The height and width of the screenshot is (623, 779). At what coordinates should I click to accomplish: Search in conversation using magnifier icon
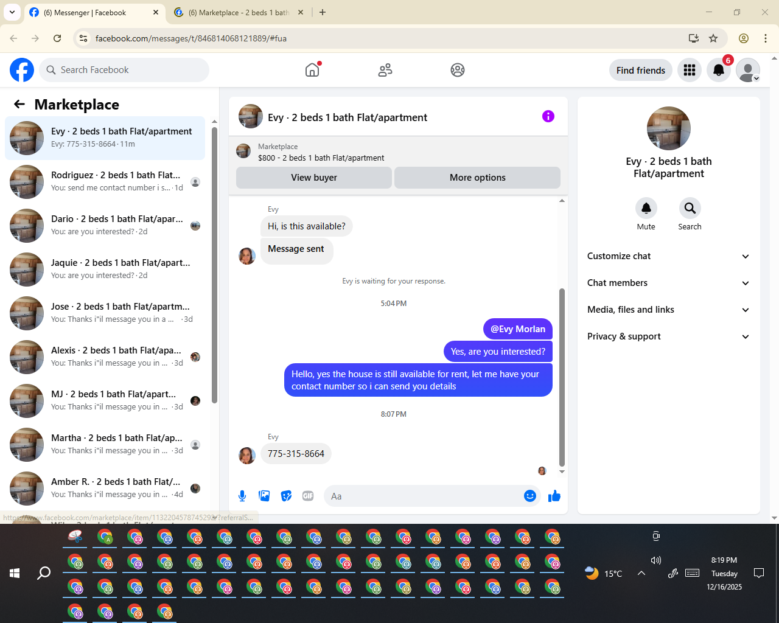(690, 208)
